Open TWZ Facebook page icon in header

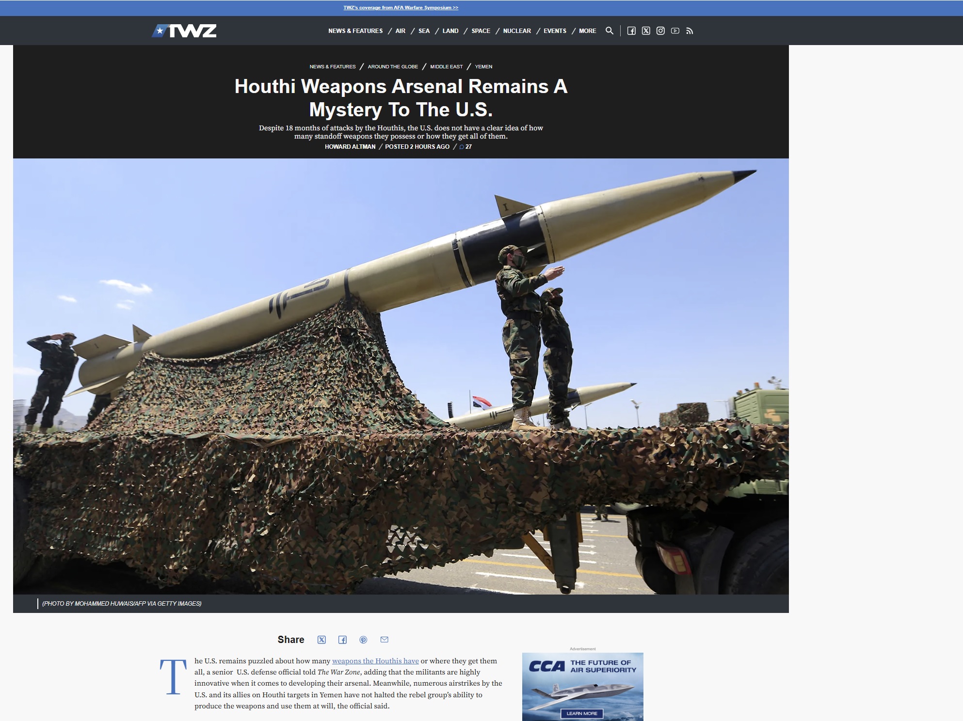[x=631, y=31]
